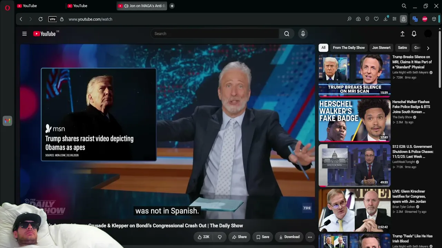Focus the YouTube search box
This screenshot has width=442, height=248.
214,34
